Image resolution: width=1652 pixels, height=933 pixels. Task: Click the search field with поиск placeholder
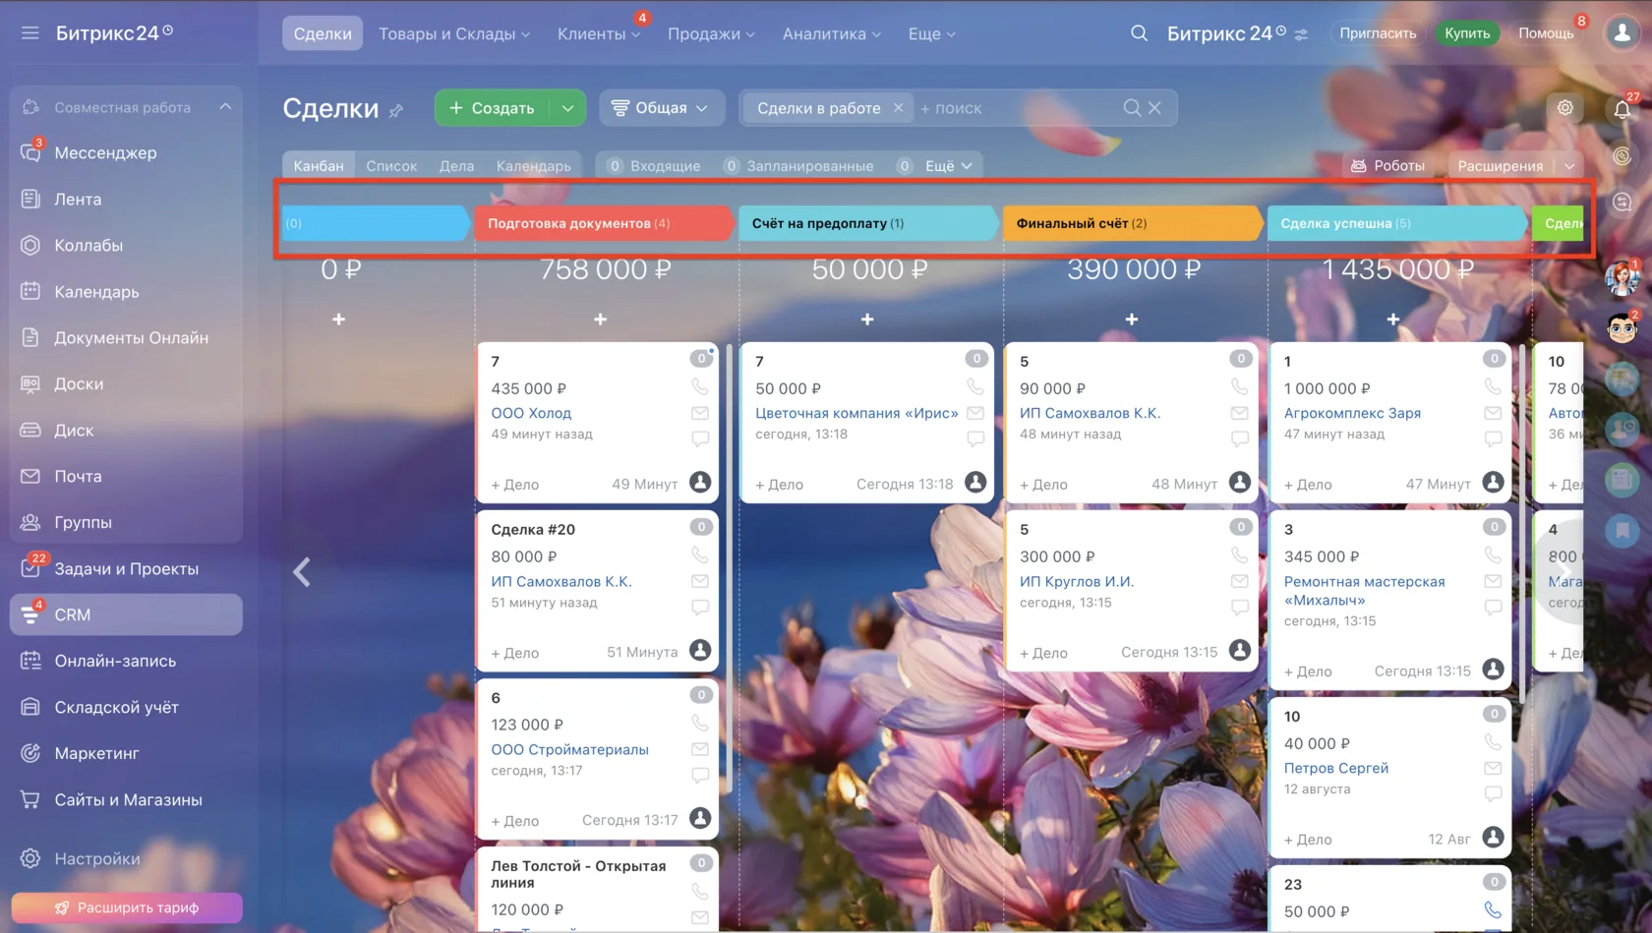[x=1018, y=108]
